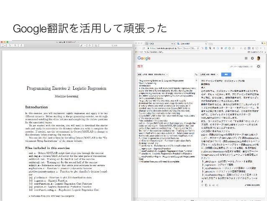The height and width of the screenshot is (201, 267).
Task: Go back in Chrome
Action: tap(136, 48)
